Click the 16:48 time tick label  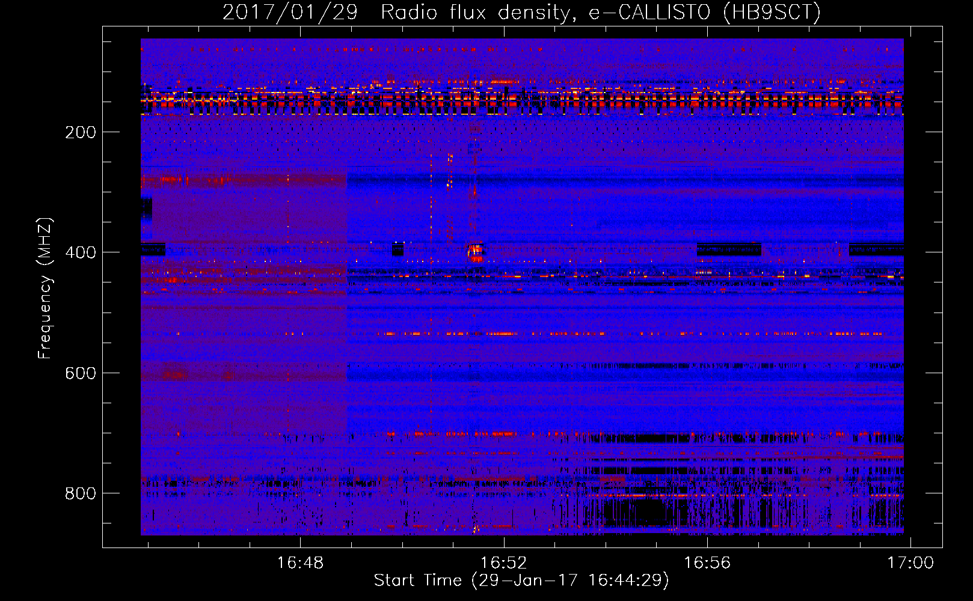tap(299, 563)
